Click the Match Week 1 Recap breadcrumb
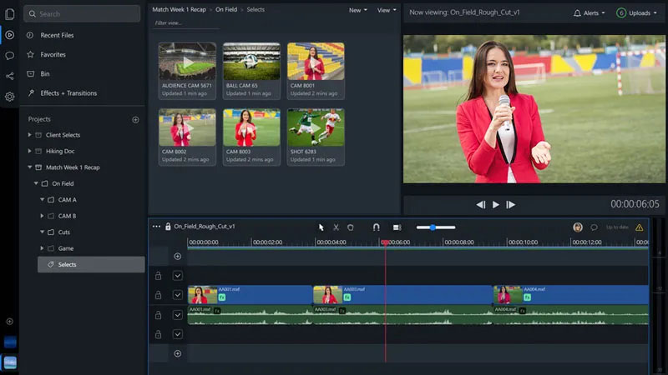668x375 pixels. (179, 9)
